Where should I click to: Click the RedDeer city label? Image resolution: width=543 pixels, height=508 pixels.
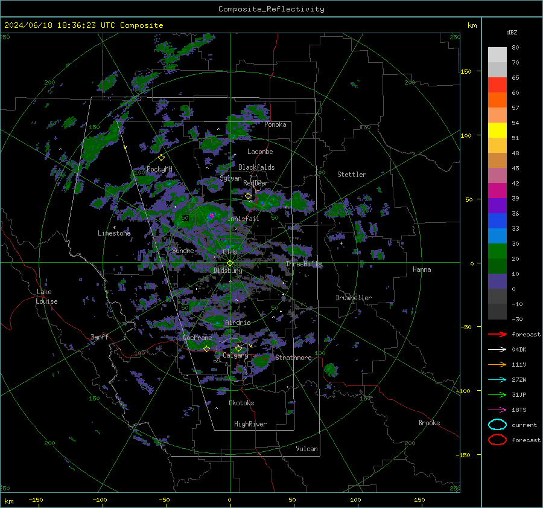[x=256, y=183]
